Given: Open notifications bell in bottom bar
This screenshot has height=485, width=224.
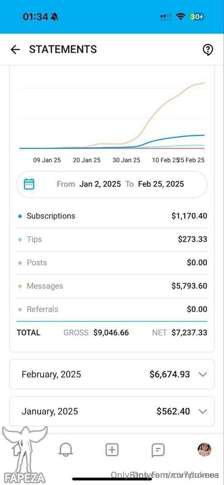Looking at the screenshot, I should point(66,450).
